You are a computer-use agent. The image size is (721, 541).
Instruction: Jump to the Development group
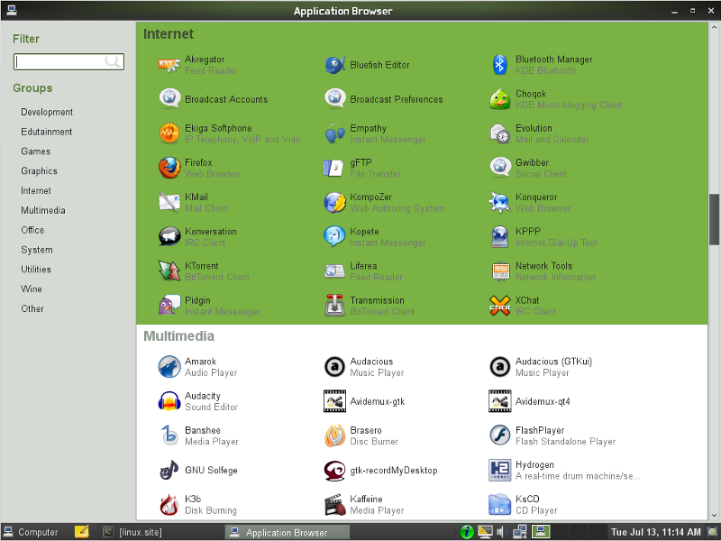click(47, 112)
